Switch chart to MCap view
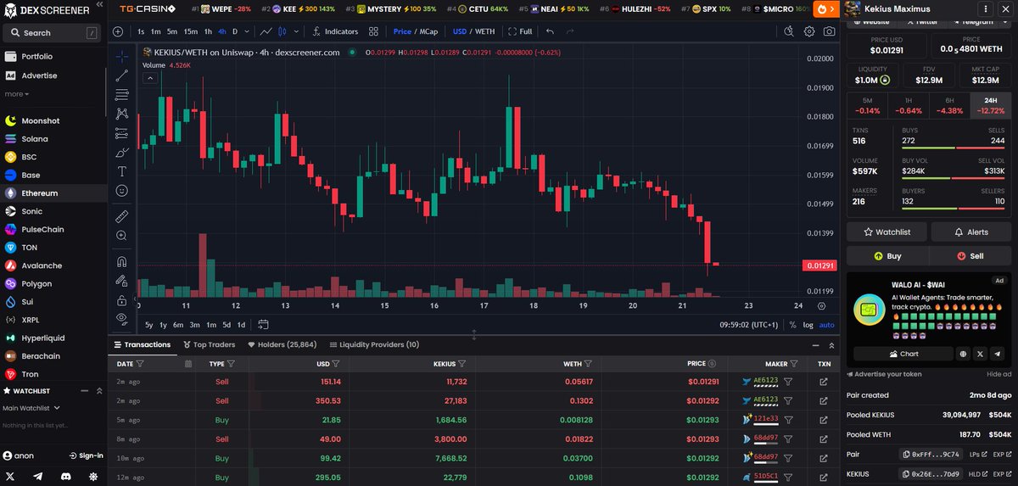 pyautogui.click(x=428, y=31)
